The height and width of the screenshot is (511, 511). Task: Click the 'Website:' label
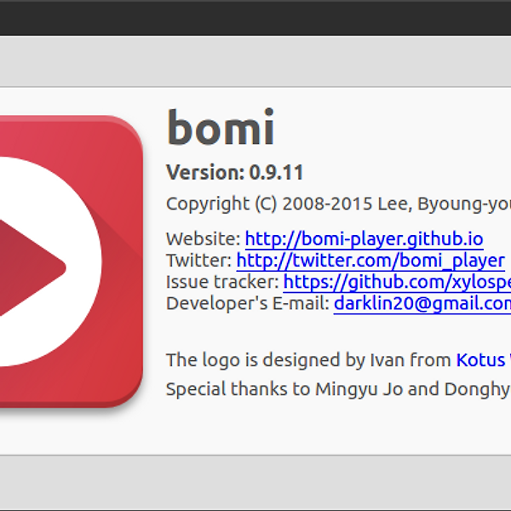204,238
